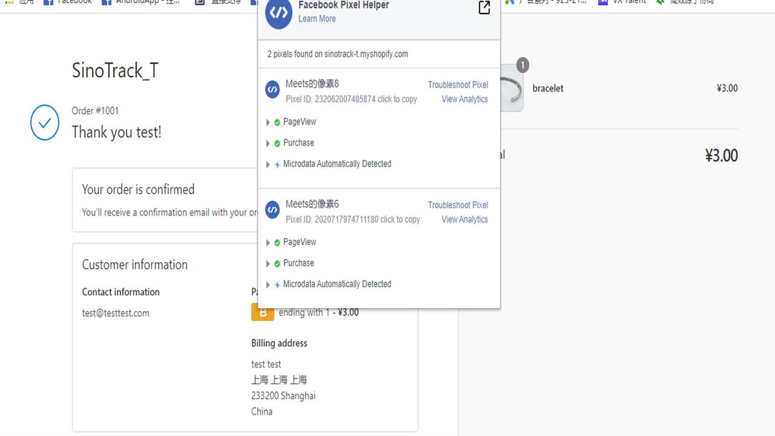The width and height of the screenshot is (775, 436).
Task: Open the Facebook bookmark in bookmarks bar
Action: [x=68, y=2]
